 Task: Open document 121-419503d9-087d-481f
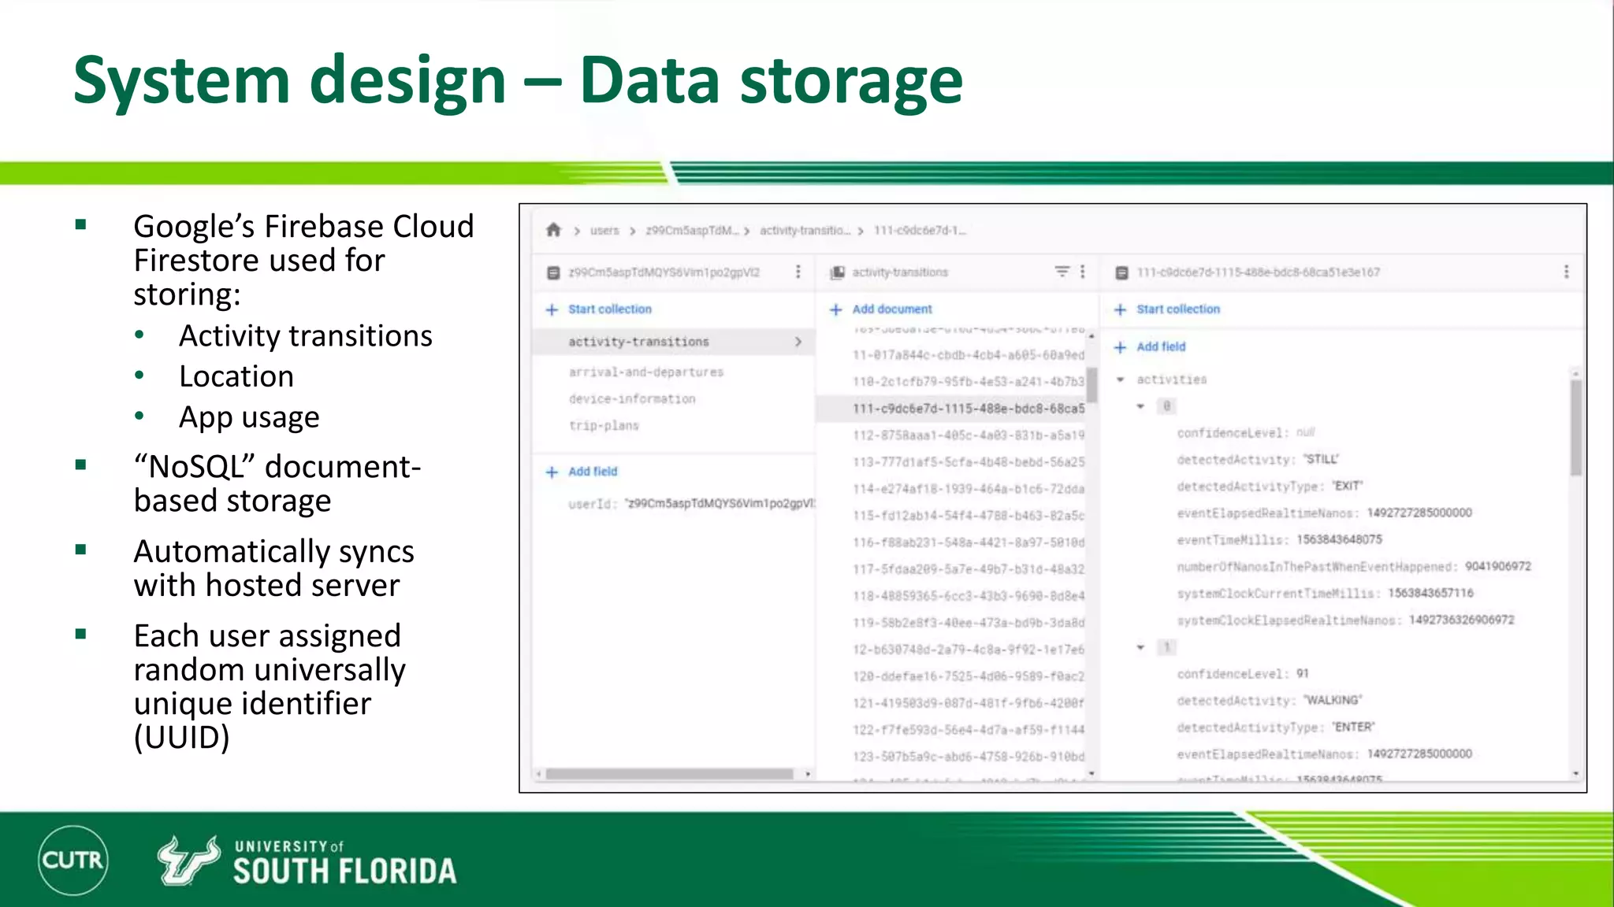[x=969, y=703]
